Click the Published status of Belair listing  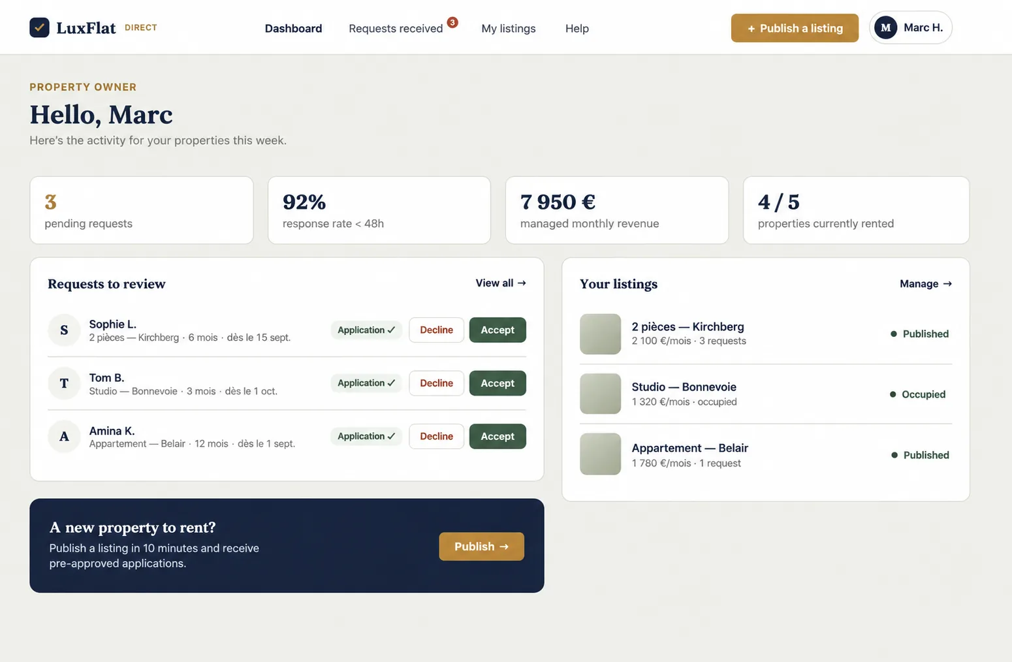pos(920,455)
